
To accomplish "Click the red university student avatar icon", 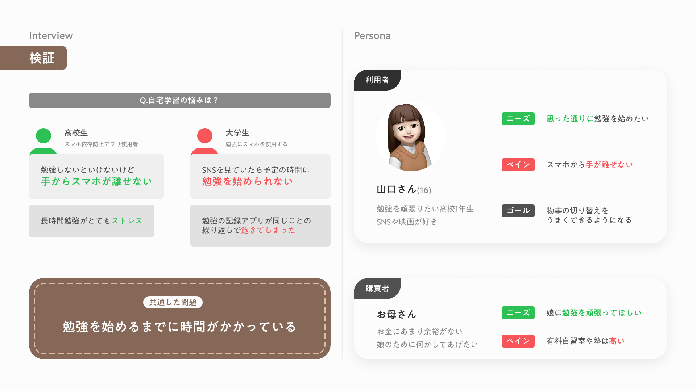I will pos(204,140).
